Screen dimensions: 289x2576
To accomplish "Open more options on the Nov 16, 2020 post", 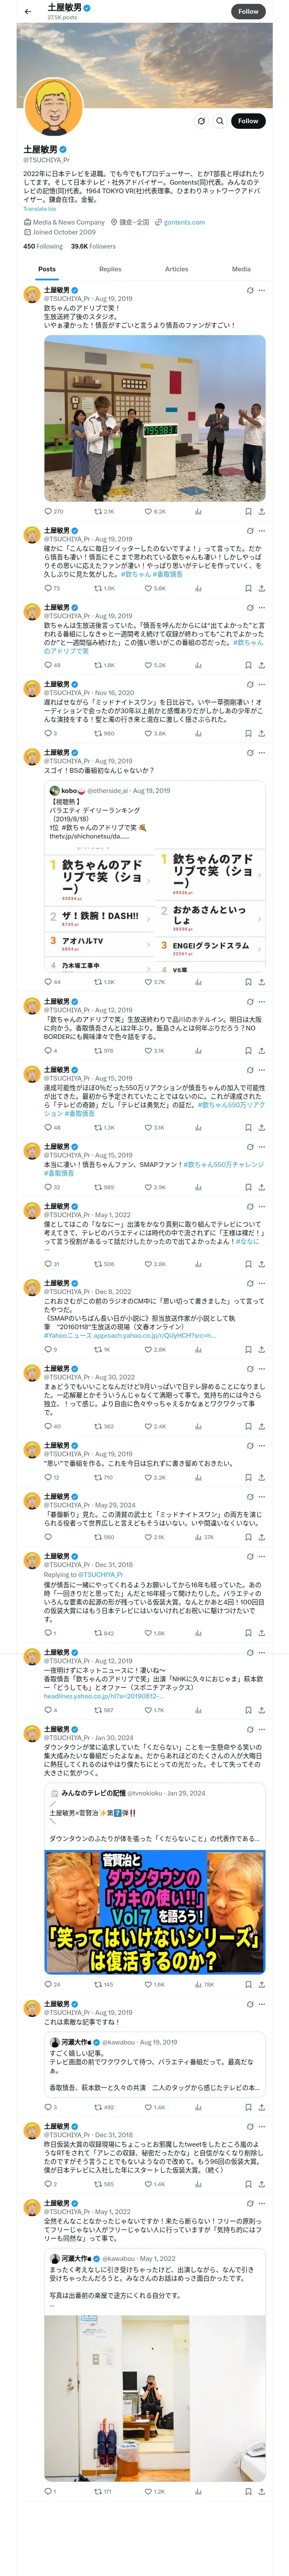I will point(261,684).
